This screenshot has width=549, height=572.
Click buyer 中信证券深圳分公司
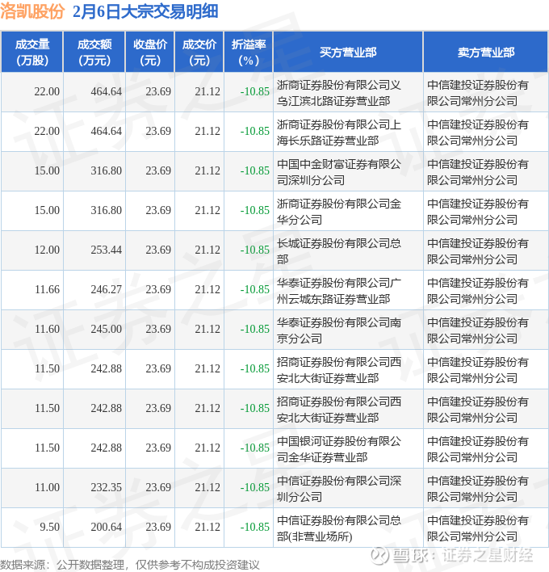point(339,489)
